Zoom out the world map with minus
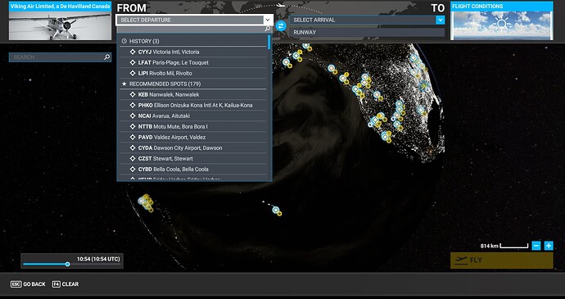 pyautogui.click(x=536, y=246)
